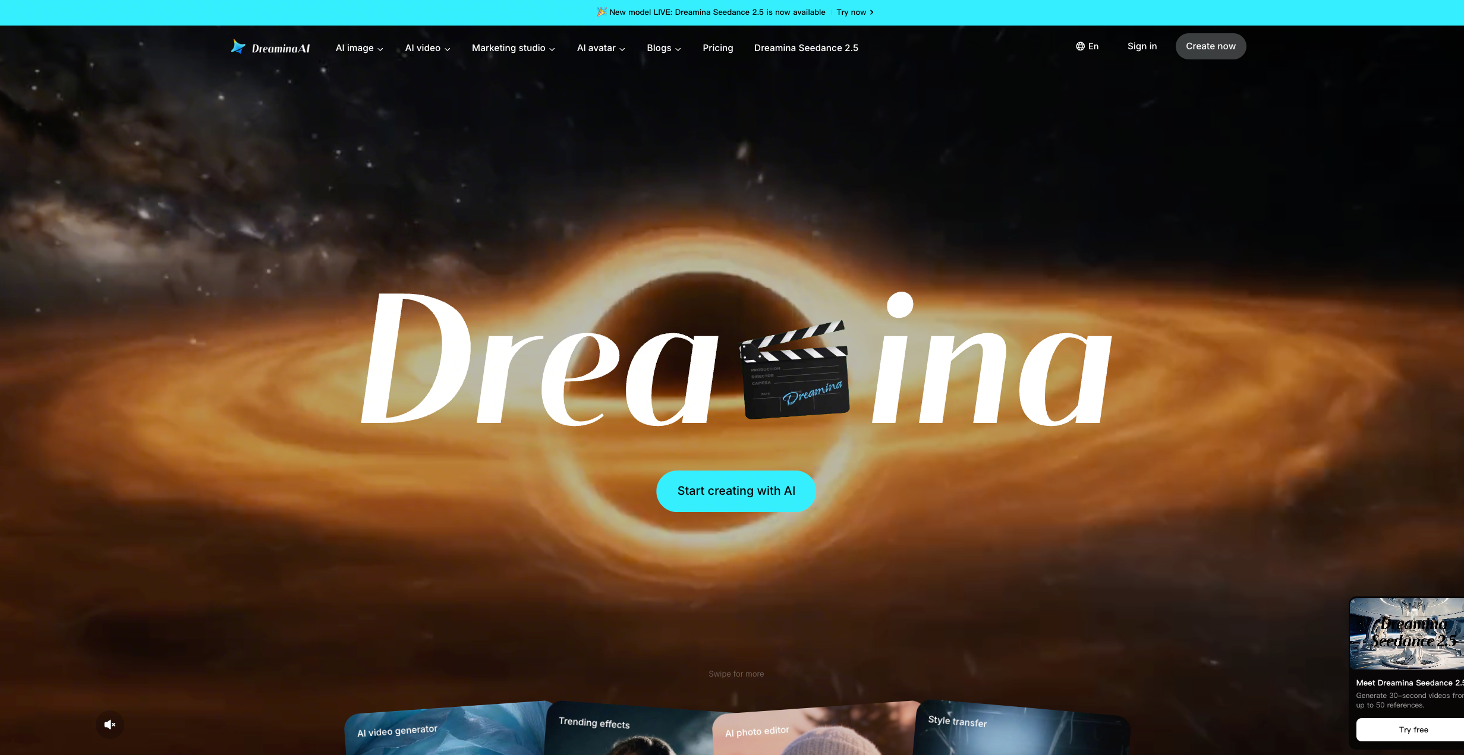This screenshot has height=755, width=1464.
Task: Click the Seedance 2.5 popup preview image
Action: [1406, 633]
